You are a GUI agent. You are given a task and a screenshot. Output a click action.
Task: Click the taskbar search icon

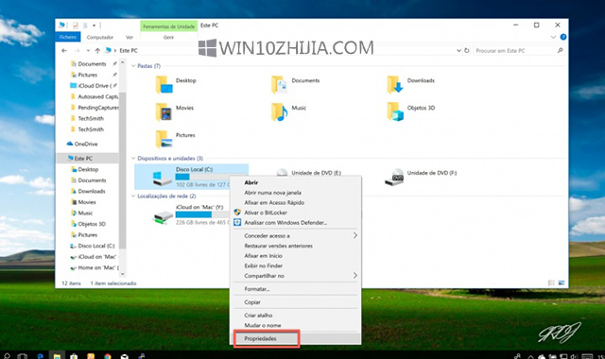pyautogui.click(x=7, y=355)
